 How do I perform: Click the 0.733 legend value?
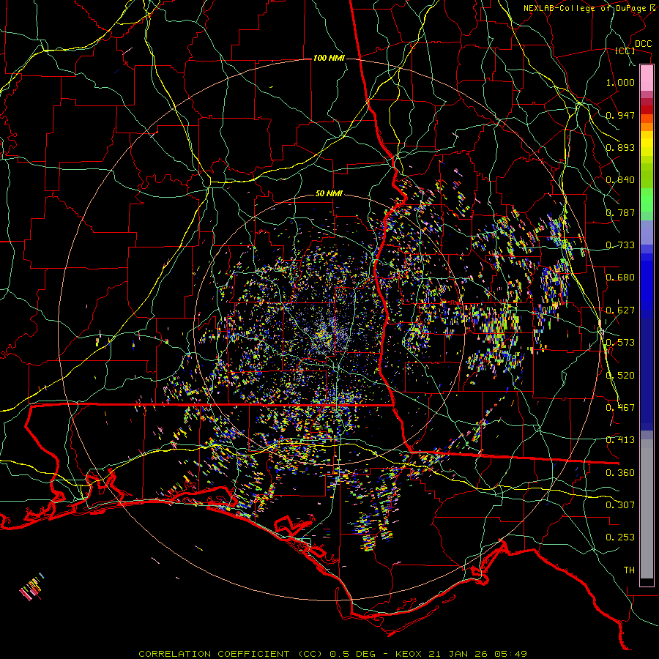pos(620,245)
